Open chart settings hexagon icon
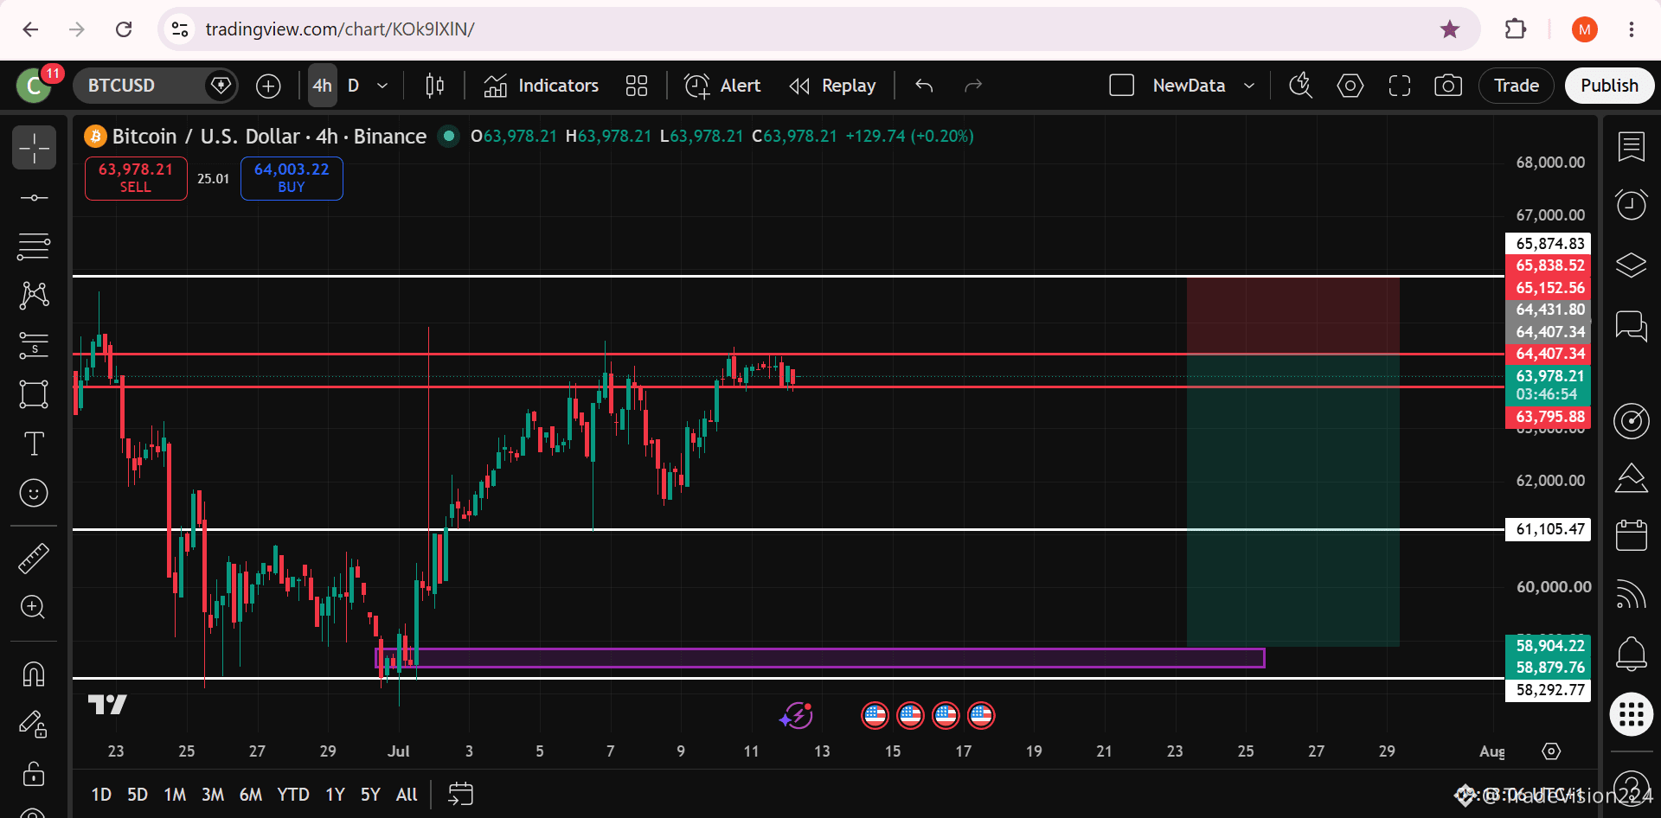The height and width of the screenshot is (818, 1661). tap(1350, 86)
